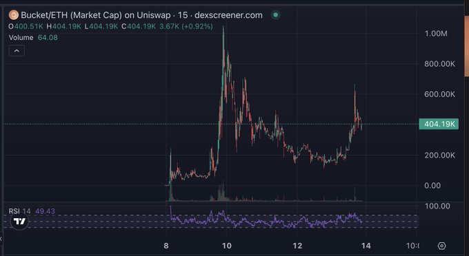
Task: Click the 600.00K price axis label
Action: pyautogui.click(x=439, y=94)
